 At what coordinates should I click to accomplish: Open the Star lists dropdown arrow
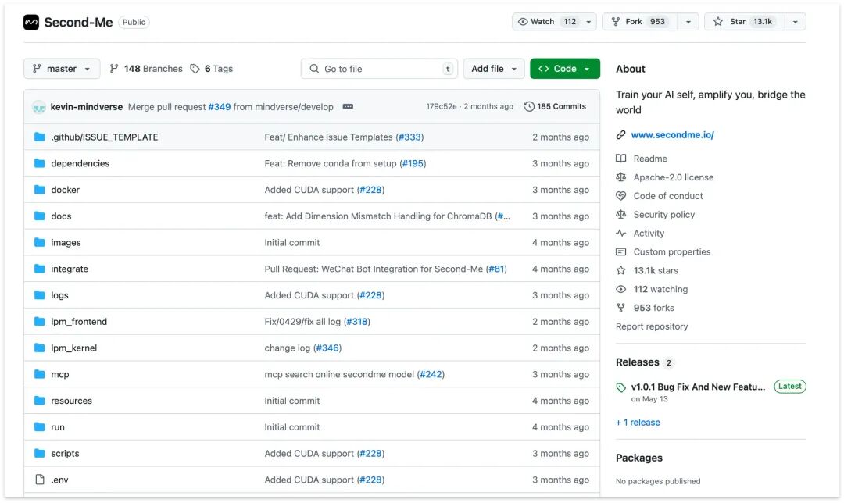pos(795,22)
